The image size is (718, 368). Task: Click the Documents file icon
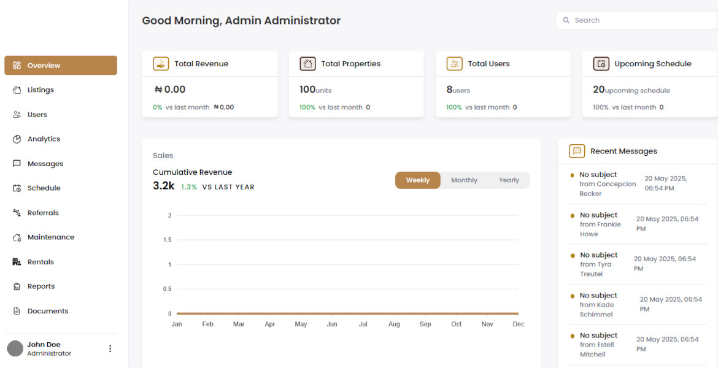point(17,311)
